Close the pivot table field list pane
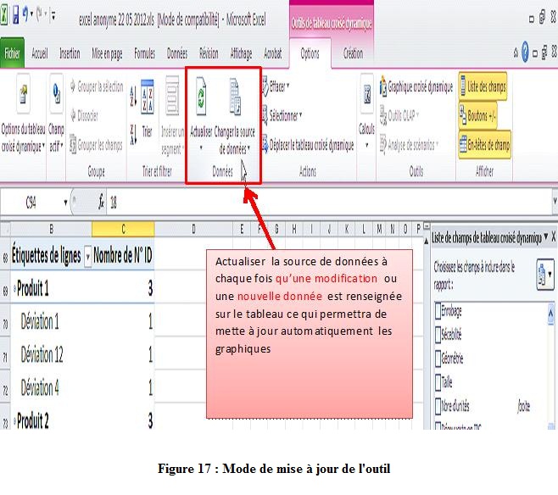 (554, 236)
